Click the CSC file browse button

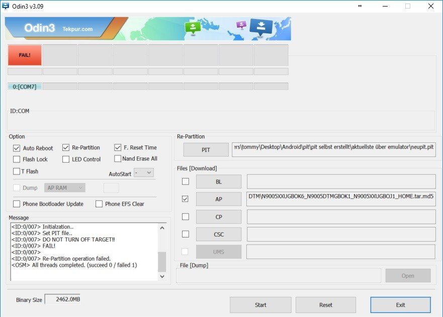tap(219, 234)
